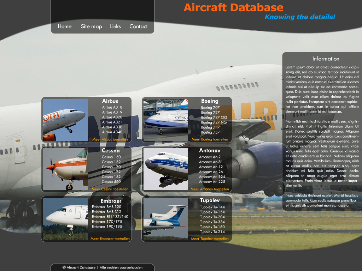Choose the Tupolev Tu-334 entry

pos(212,222)
